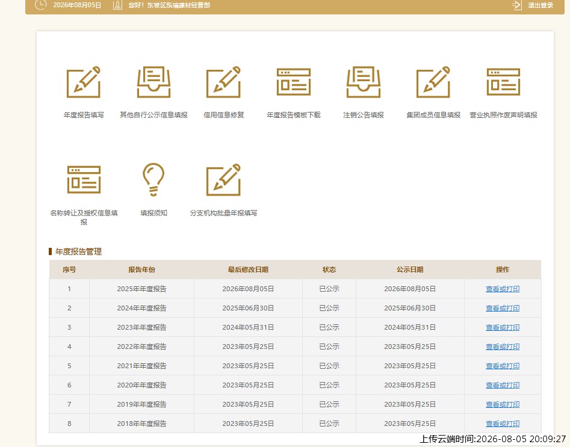Open 查看或打印 for the 2019年年度报告
570x447 pixels.
pyautogui.click(x=503, y=404)
